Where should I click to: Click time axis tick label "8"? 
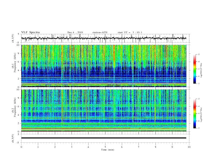coord(155,147)
